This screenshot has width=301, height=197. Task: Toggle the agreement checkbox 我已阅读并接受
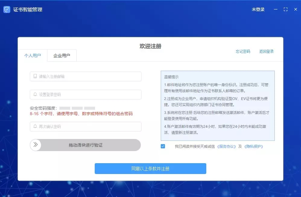[163, 146]
